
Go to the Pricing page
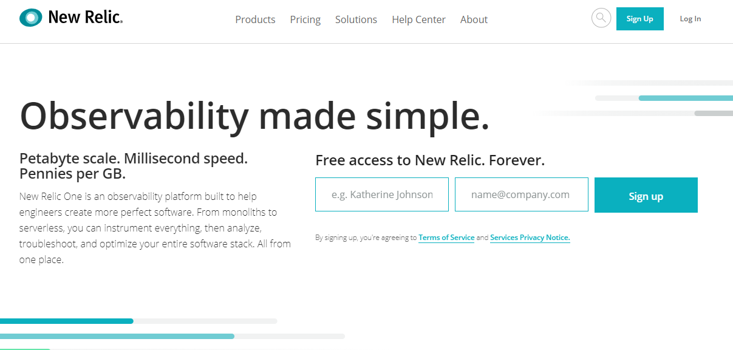pos(305,19)
